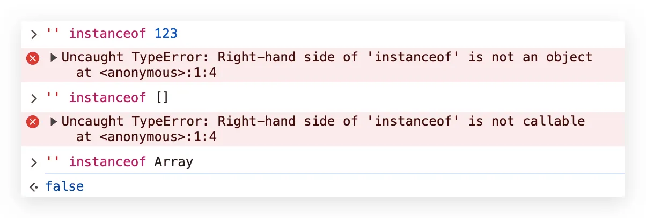Click the [] literal in the second command
Image resolution: width=646 pixels, height=218 pixels.
[161, 98]
